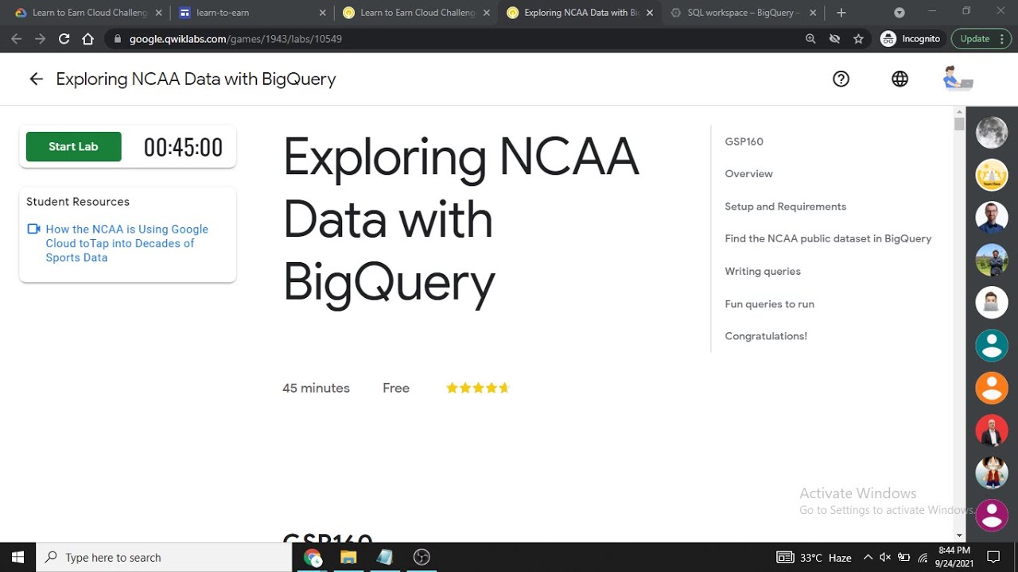This screenshot has width=1018, height=572.
Task: Open the user profile avatar in header
Action: point(958,79)
